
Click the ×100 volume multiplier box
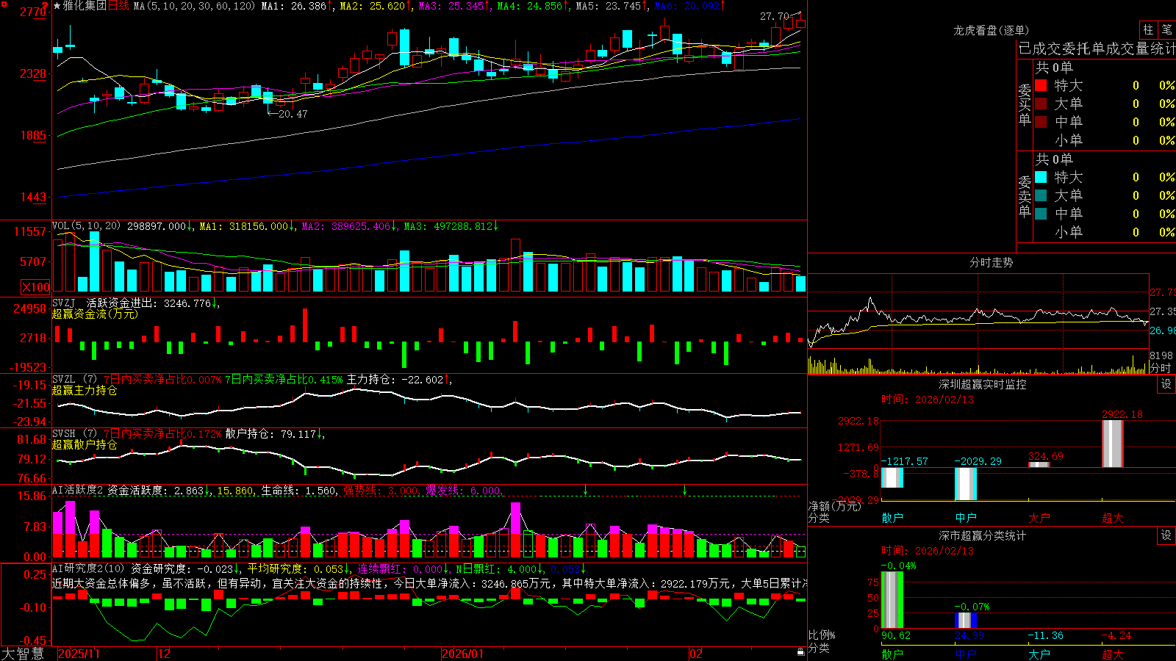coord(35,287)
